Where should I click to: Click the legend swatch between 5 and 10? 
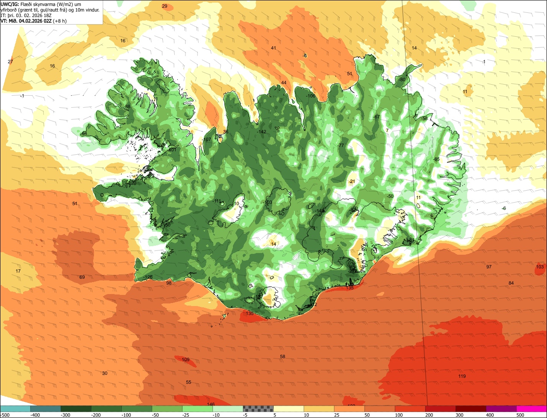point(288,409)
